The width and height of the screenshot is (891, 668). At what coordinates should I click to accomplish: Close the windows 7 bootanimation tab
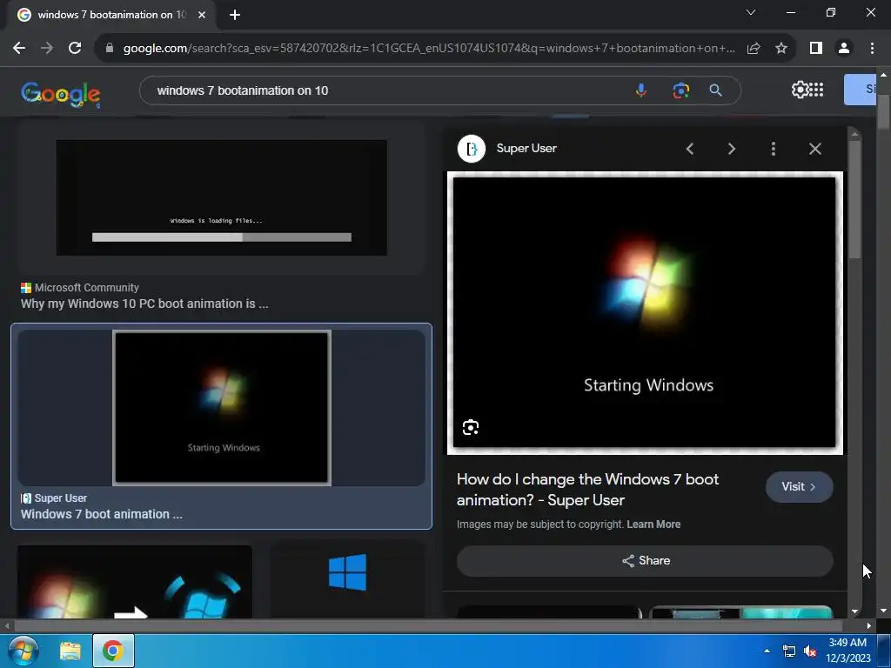202,15
